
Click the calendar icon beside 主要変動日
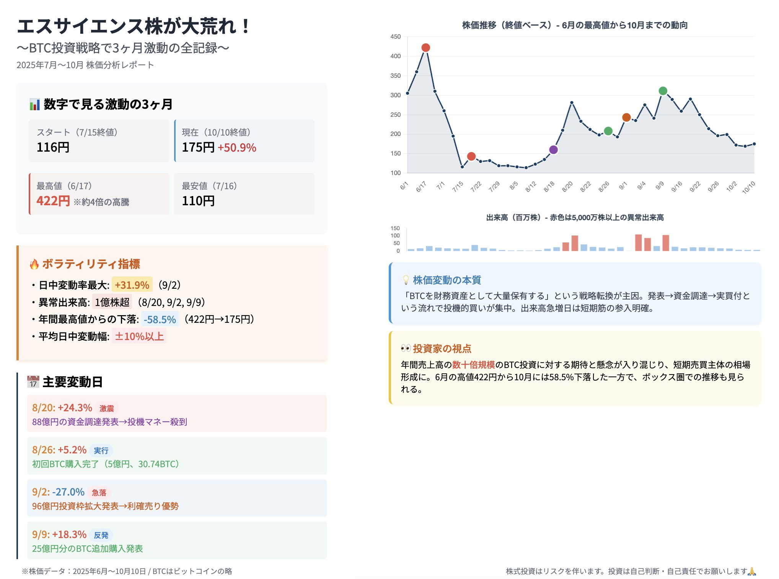[x=33, y=382]
